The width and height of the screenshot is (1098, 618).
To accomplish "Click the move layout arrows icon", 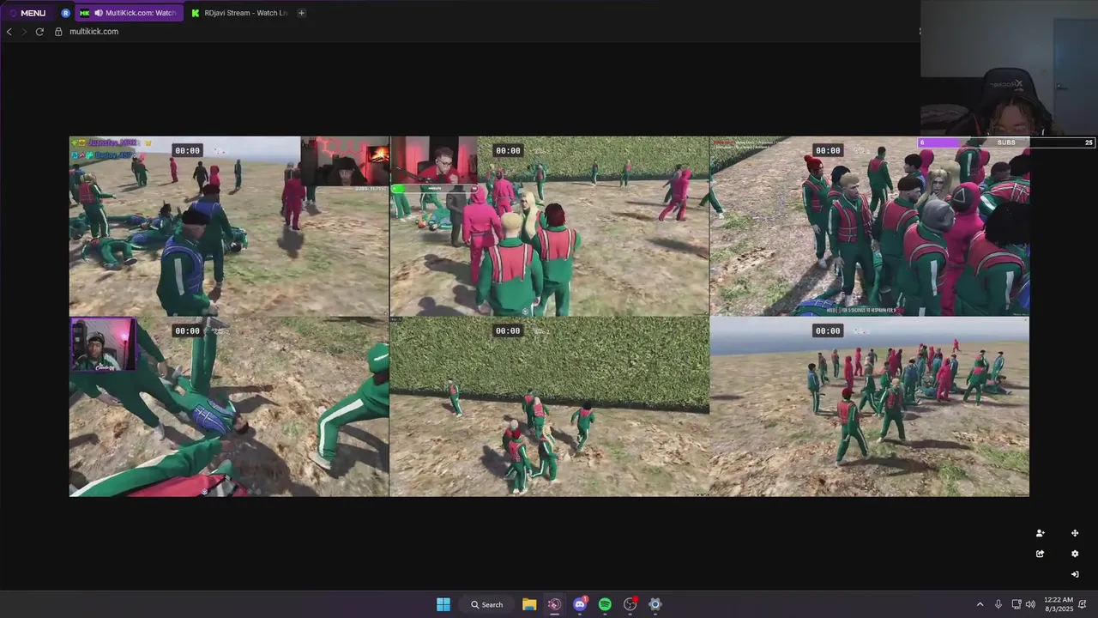I will pyautogui.click(x=1075, y=533).
